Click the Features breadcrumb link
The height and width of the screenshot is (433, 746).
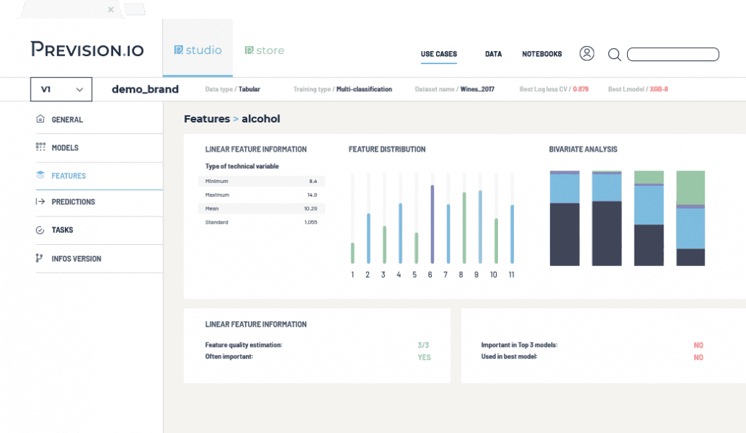(x=206, y=119)
